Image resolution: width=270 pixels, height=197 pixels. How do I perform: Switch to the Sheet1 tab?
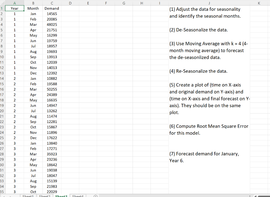point(28,196)
